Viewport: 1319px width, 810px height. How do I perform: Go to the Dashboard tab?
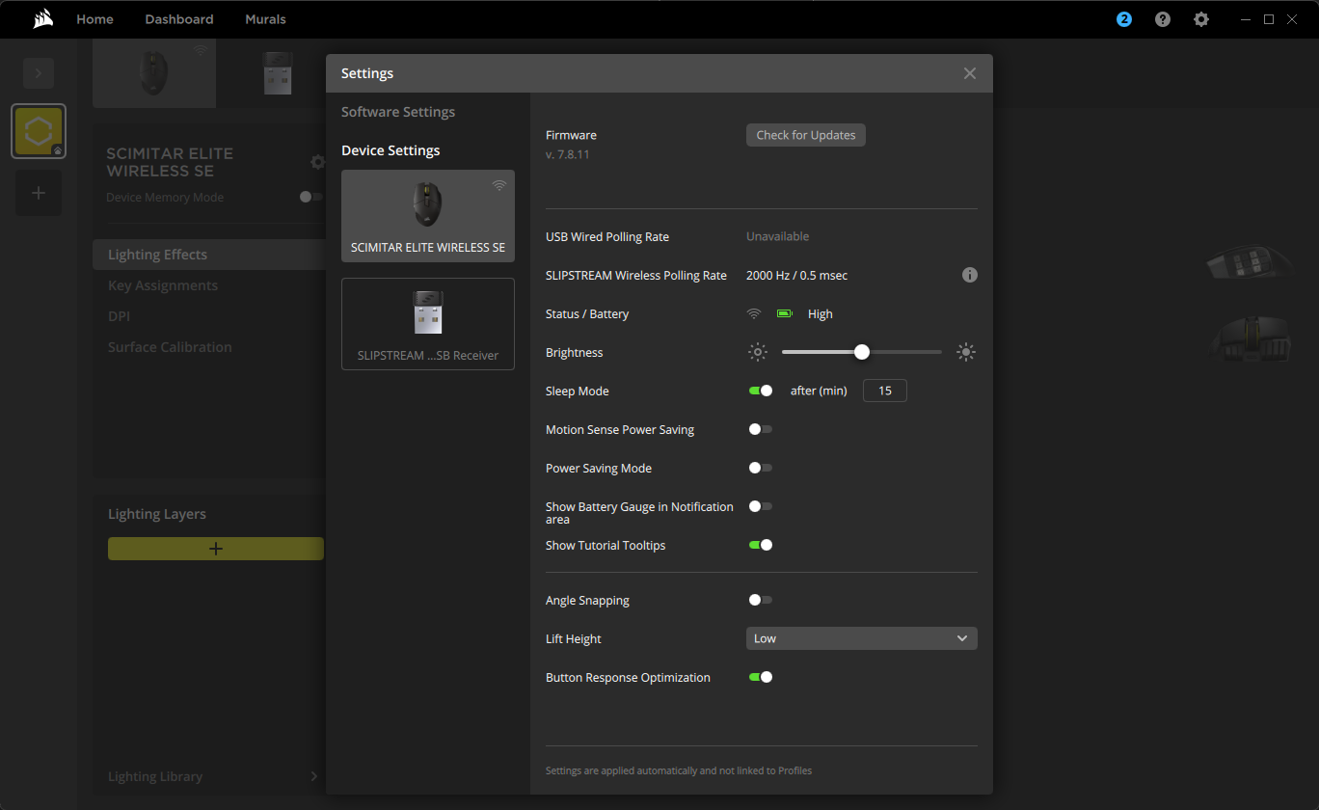tap(179, 19)
